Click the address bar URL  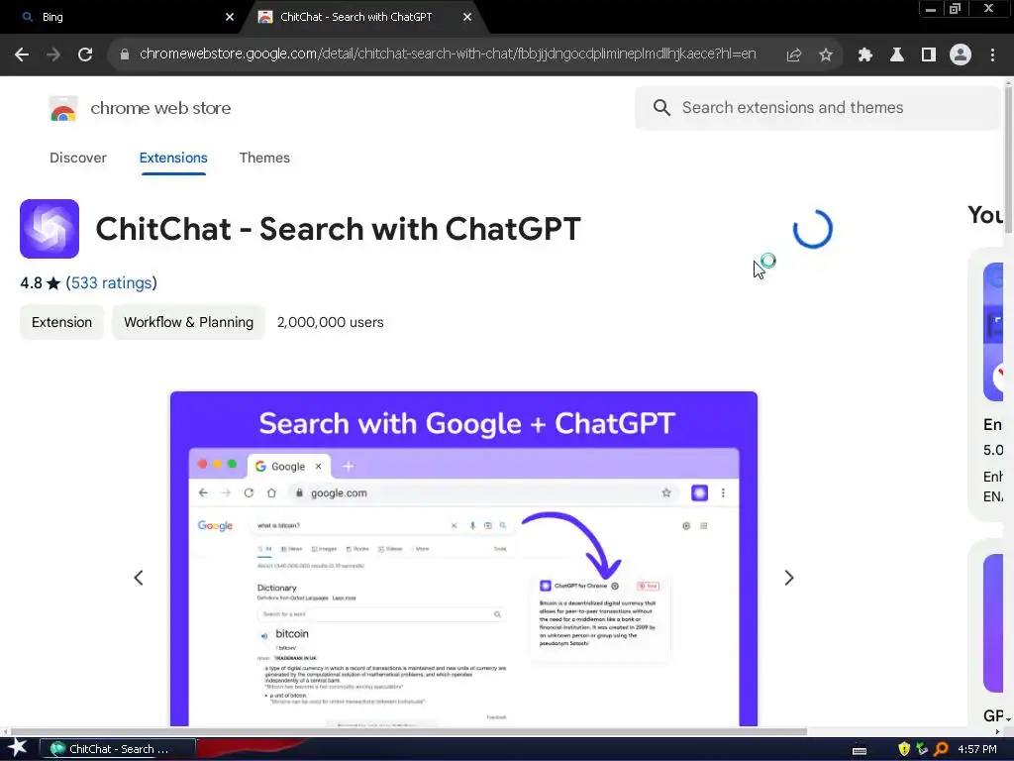[x=448, y=54]
